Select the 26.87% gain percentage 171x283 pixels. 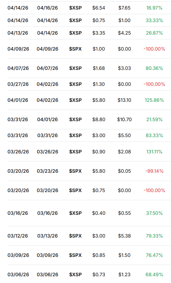tap(154, 33)
